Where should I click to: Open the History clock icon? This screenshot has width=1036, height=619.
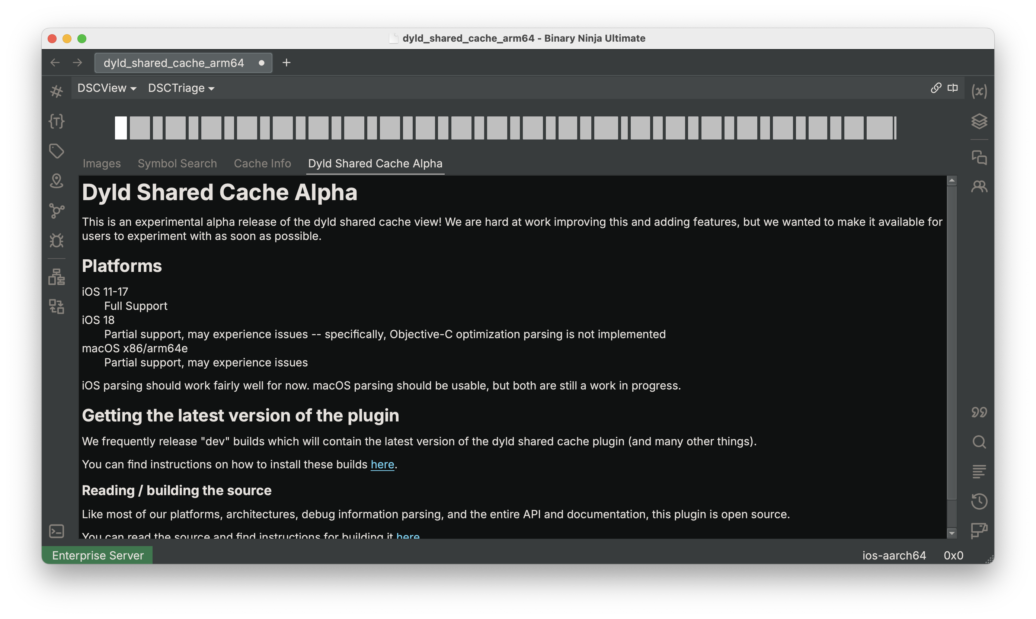(x=979, y=501)
